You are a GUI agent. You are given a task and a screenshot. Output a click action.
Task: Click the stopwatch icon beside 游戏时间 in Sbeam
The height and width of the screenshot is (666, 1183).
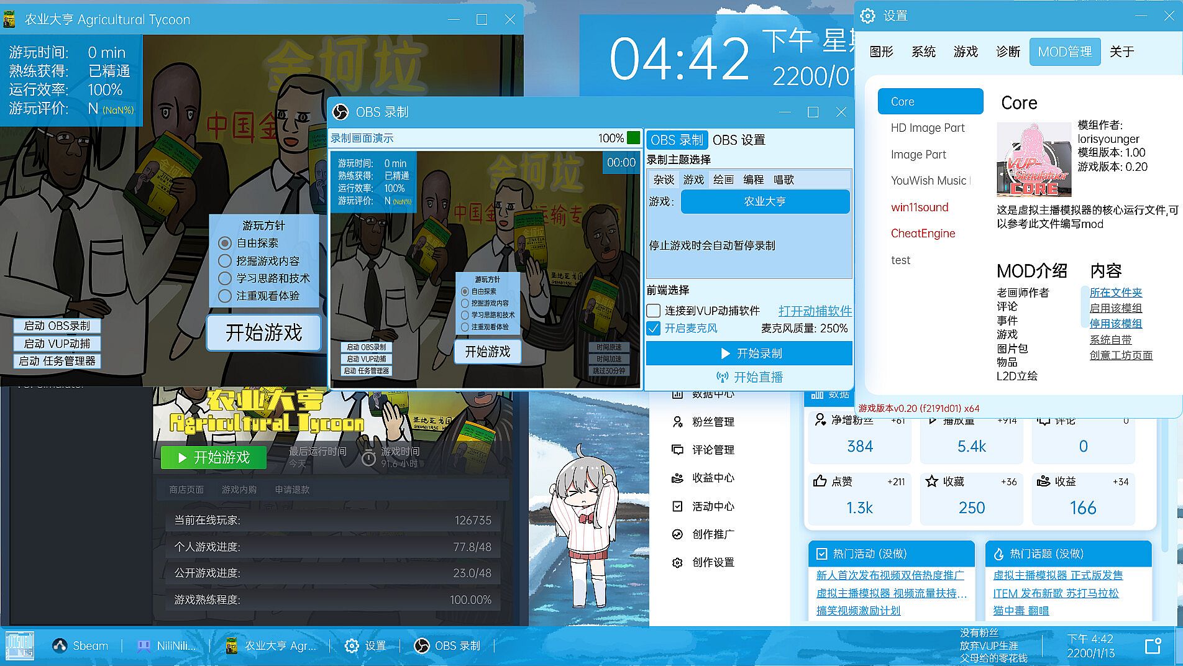[368, 458]
